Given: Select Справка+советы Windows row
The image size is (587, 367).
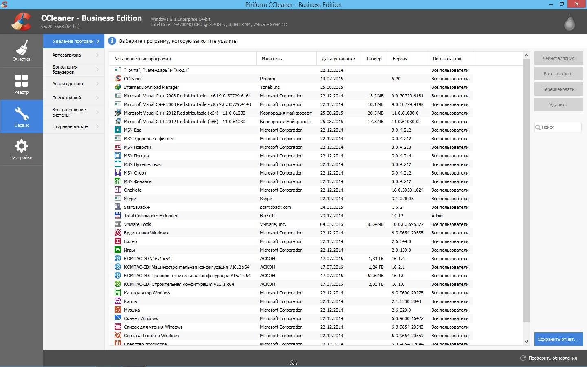Looking at the screenshot, I should click(291, 336).
